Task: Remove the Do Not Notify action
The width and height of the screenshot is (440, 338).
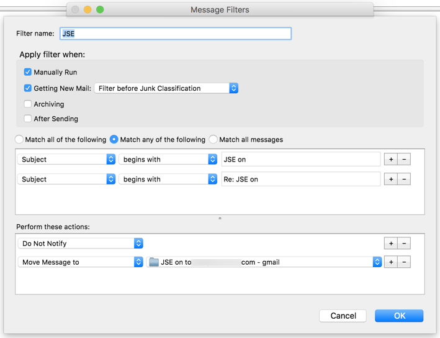Action: tap(404, 244)
